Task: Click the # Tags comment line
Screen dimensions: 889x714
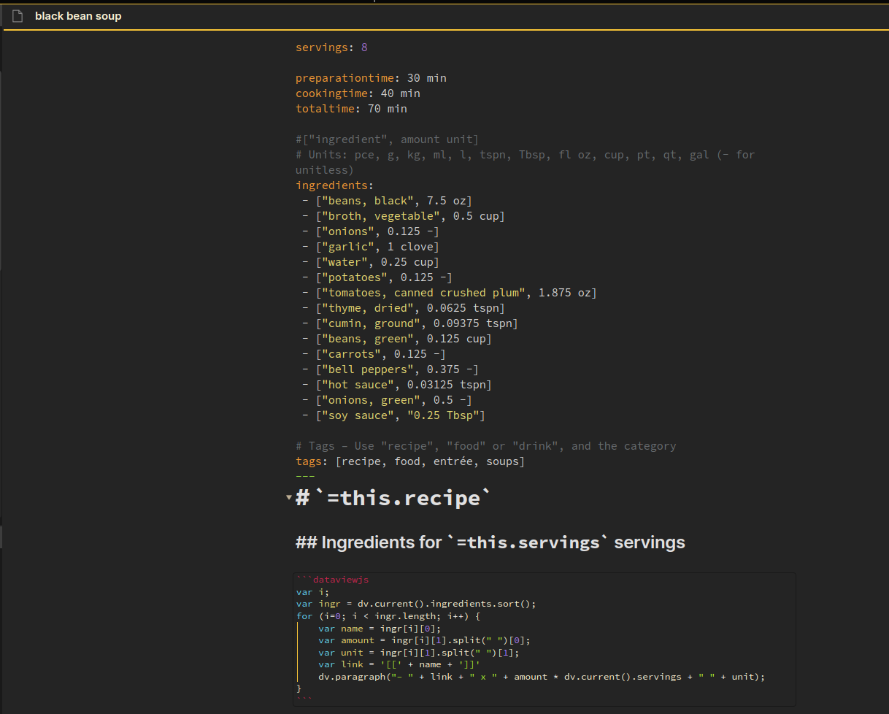Action: pos(486,446)
